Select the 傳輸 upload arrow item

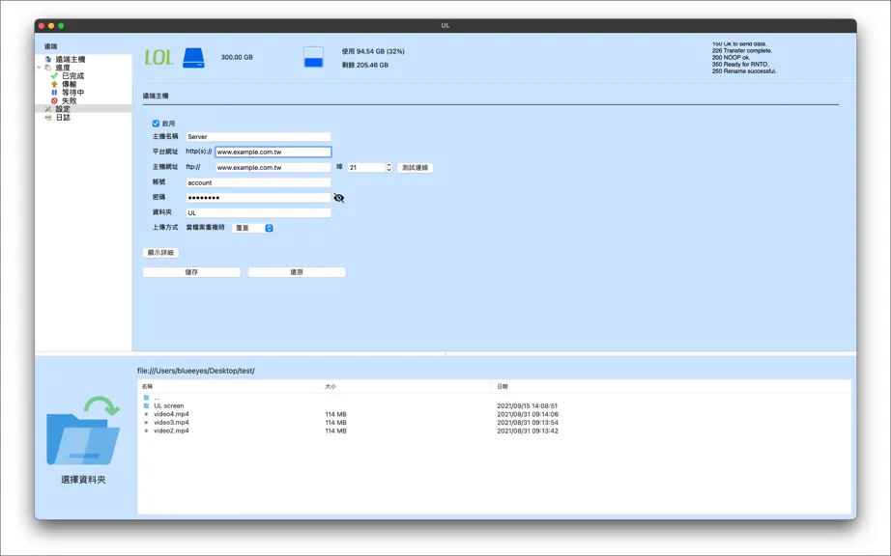(64, 84)
